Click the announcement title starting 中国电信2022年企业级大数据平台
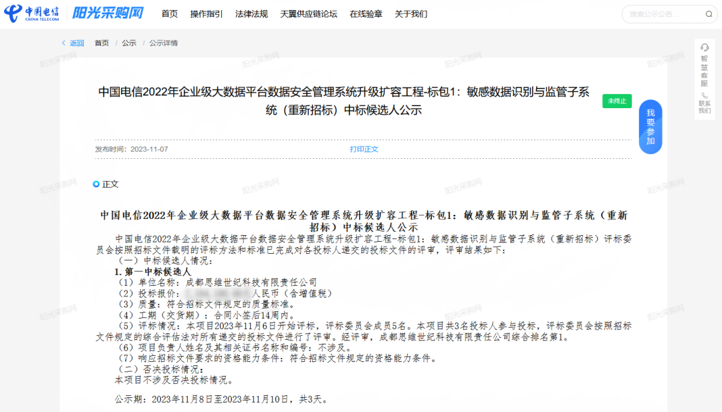Viewport: 722px width, 412px height. 344,101
